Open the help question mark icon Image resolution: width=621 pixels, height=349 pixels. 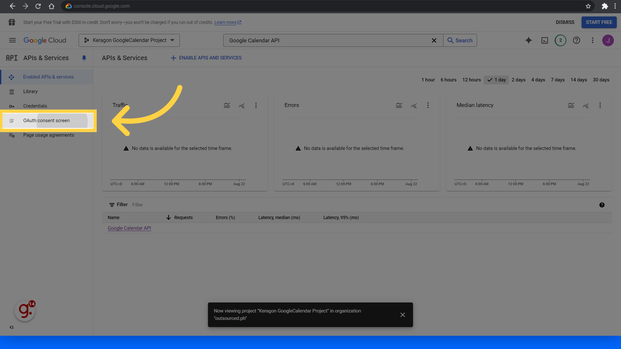pyautogui.click(x=576, y=40)
